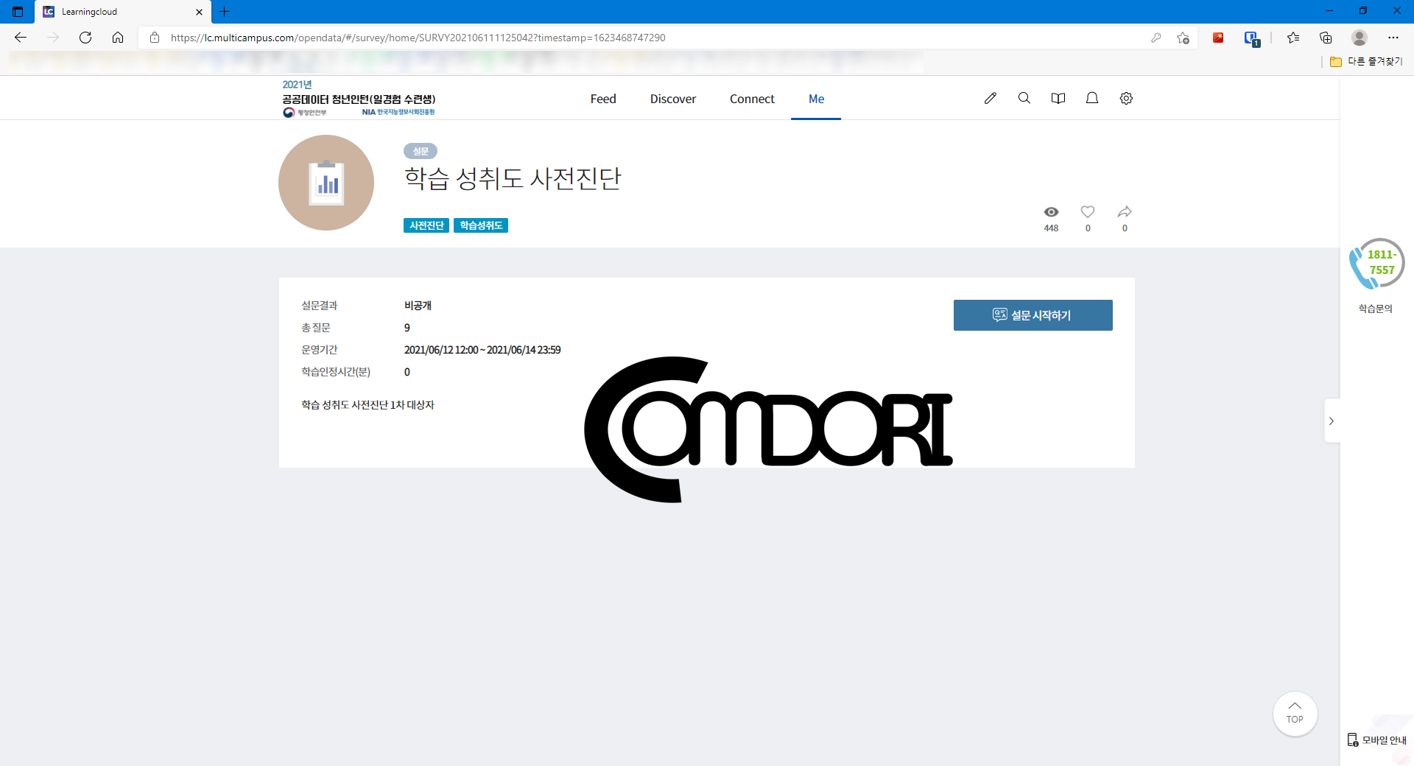Click the heart like icon
Image resolution: width=1414 pixels, height=766 pixels.
(x=1088, y=211)
